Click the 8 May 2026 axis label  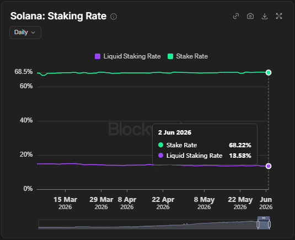204,203
